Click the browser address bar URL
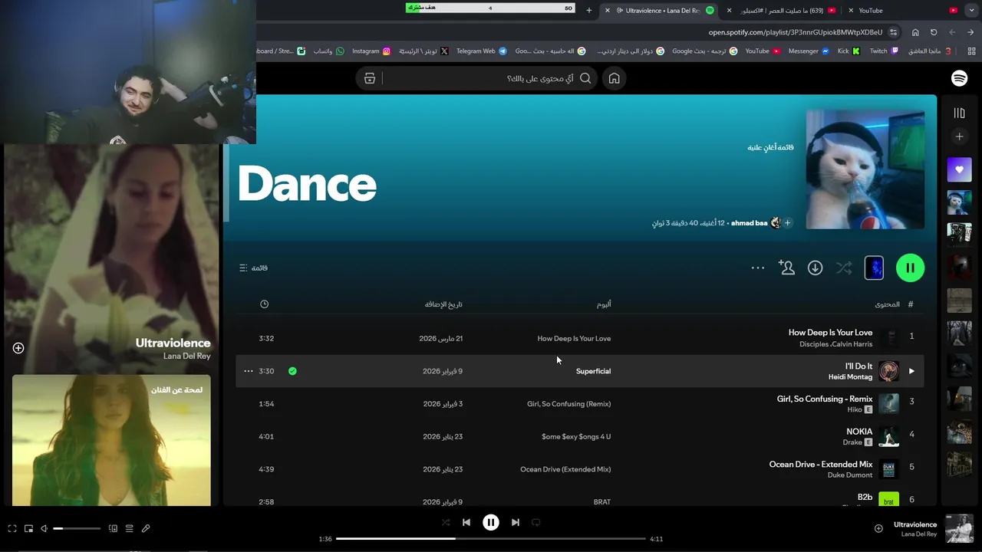The image size is (982, 552). click(x=795, y=32)
